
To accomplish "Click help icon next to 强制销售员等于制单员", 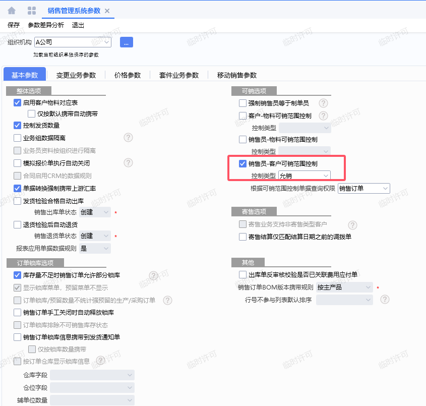I will pos(323,103).
